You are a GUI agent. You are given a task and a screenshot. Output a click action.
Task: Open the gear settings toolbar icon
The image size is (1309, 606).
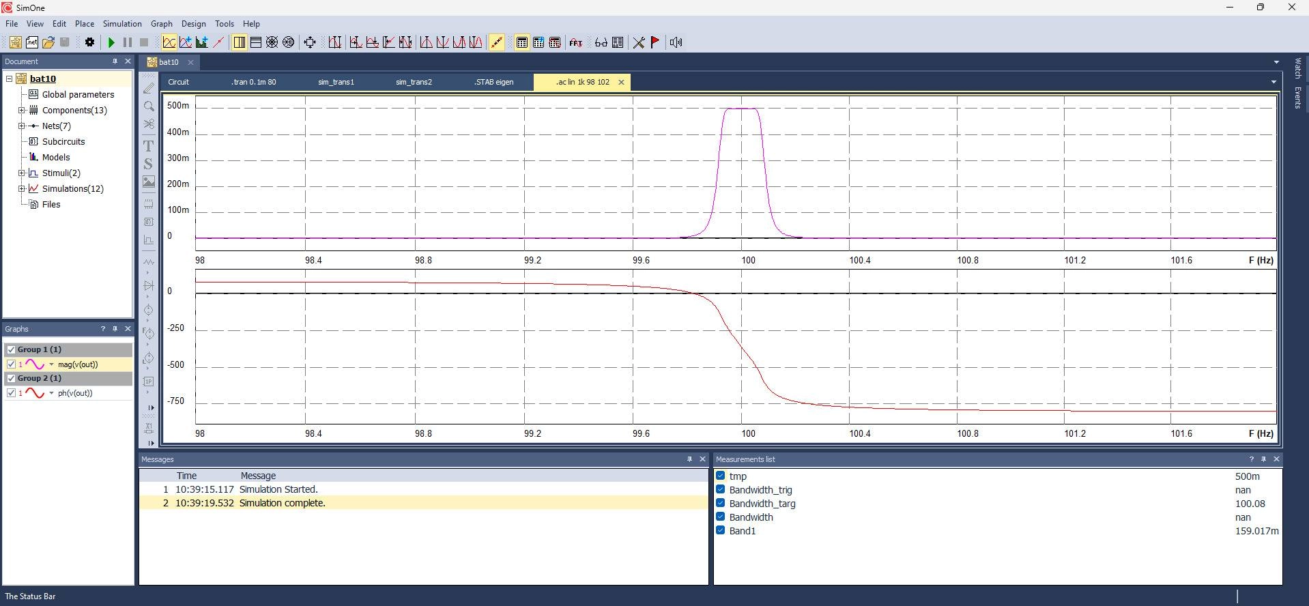89,42
